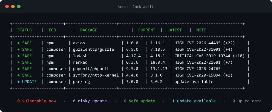Click the cyan status dot in the psr/log row
Image resolution: width=272 pixels, height=112 pixels.
click(x=19, y=82)
